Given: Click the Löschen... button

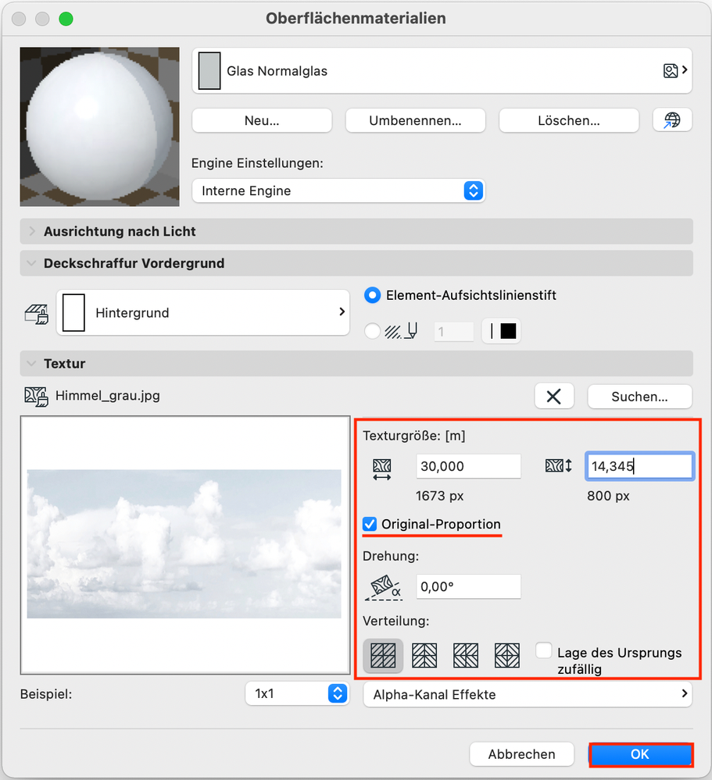Looking at the screenshot, I should [569, 120].
